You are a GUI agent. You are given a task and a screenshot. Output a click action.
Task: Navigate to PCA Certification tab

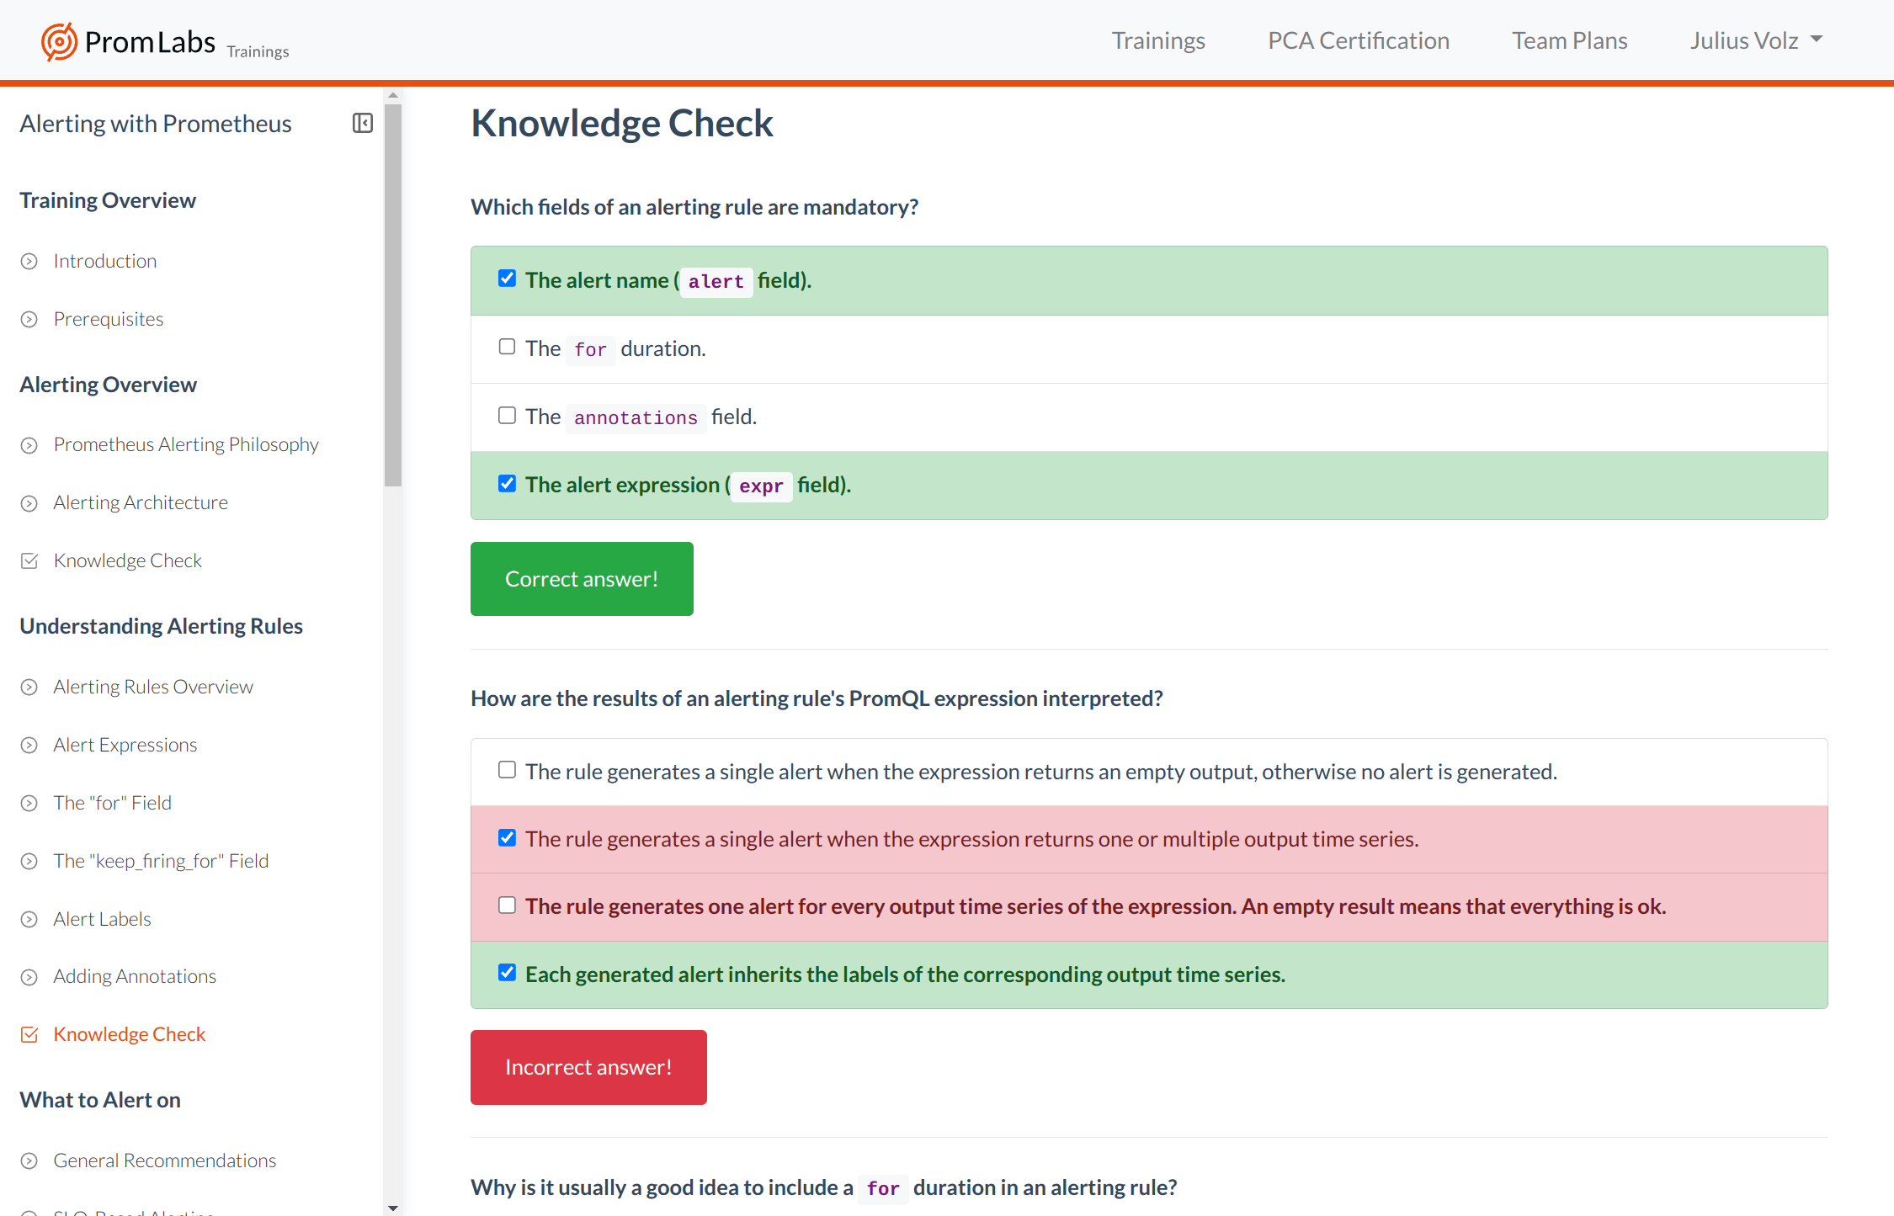pos(1359,40)
